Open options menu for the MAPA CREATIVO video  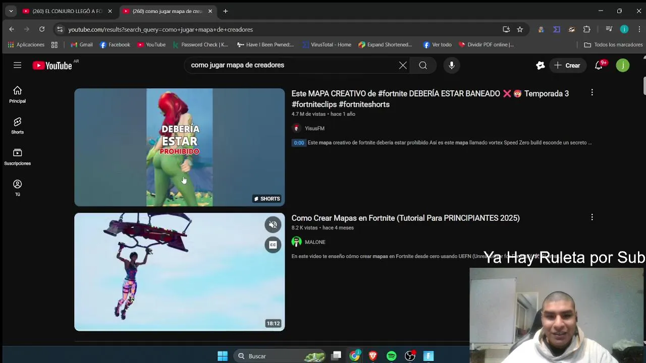(592, 93)
